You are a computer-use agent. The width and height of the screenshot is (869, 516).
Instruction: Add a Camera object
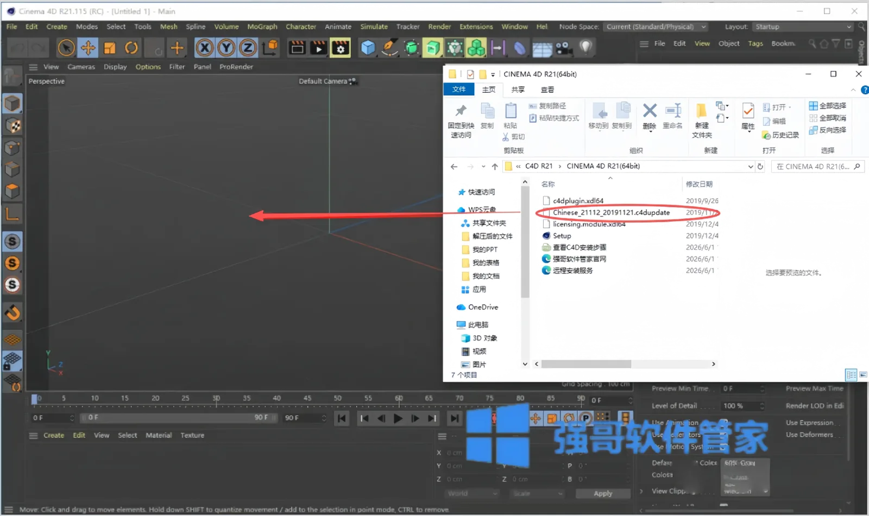click(563, 48)
